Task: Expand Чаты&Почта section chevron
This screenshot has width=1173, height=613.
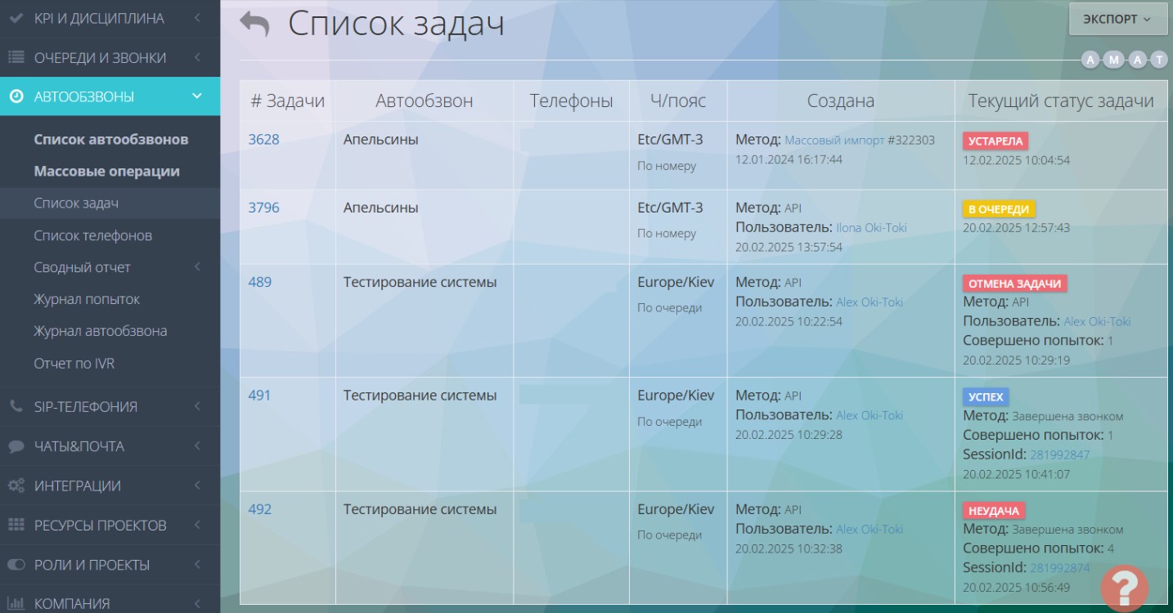Action: click(x=198, y=446)
